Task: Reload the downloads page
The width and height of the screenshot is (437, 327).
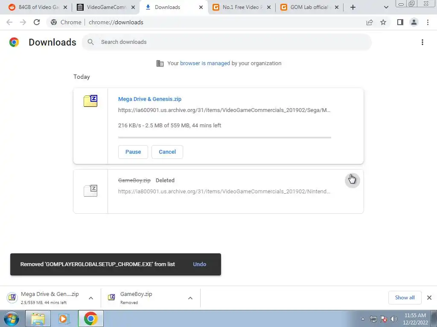Action: (x=37, y=22)
